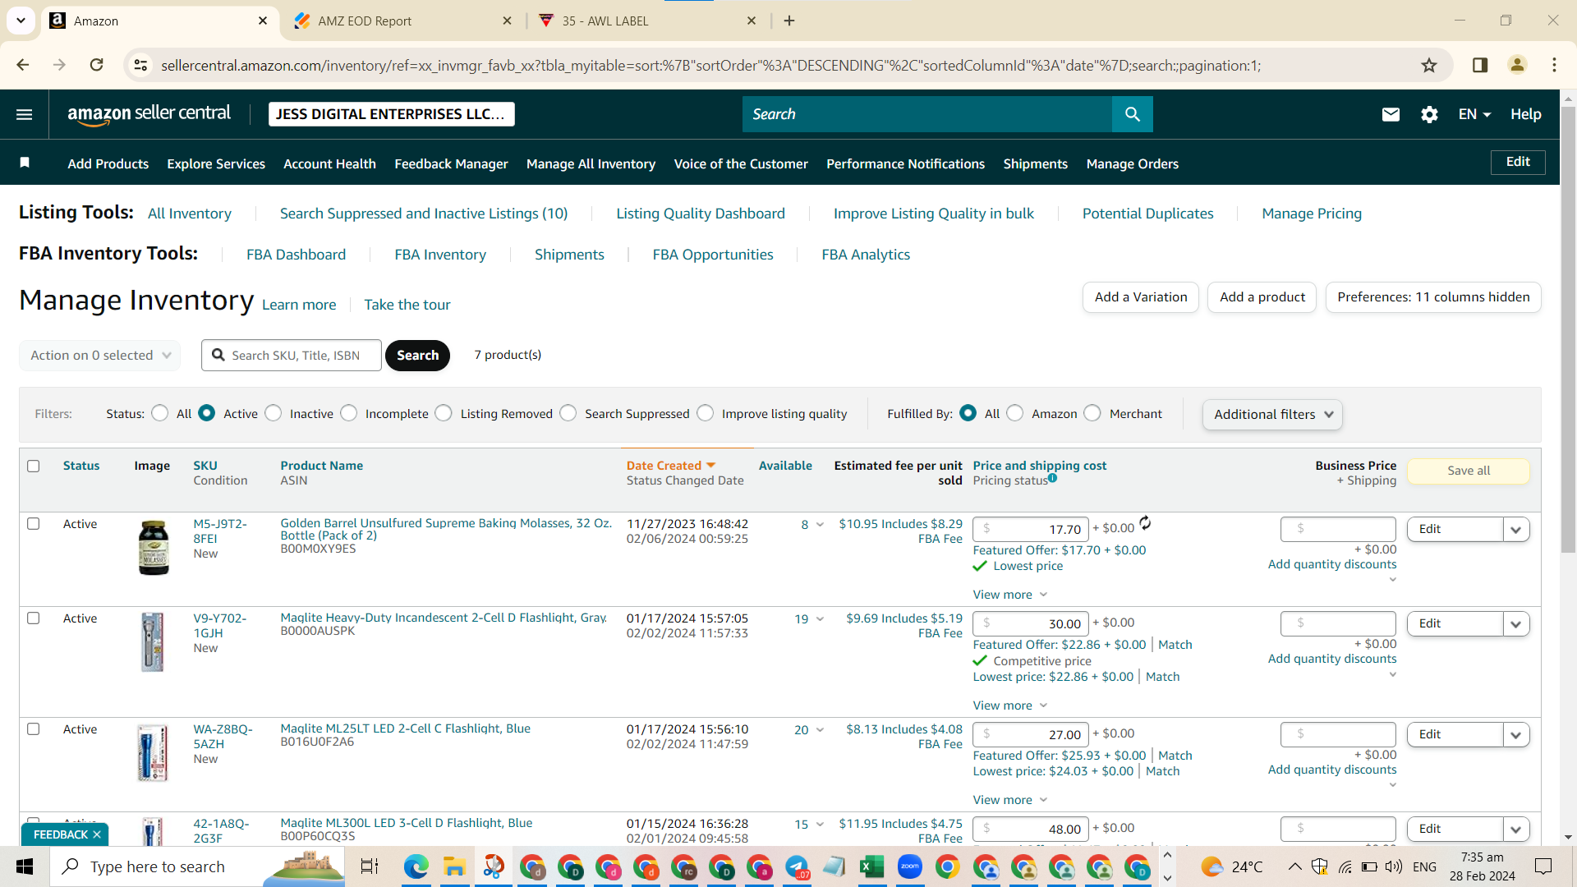Click the page vertical scrollbar
The height and width of the screenshot is (887, 1577).
(x=1568, y=329)
